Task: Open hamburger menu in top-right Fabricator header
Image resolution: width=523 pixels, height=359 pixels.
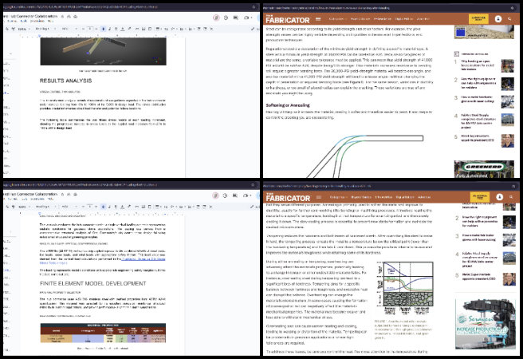Action: [318, 18]
